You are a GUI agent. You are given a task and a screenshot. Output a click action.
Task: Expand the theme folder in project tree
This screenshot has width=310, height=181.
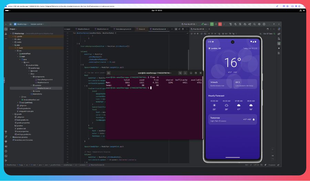31,91
